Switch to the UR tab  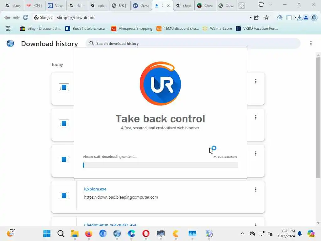[120, 6]
